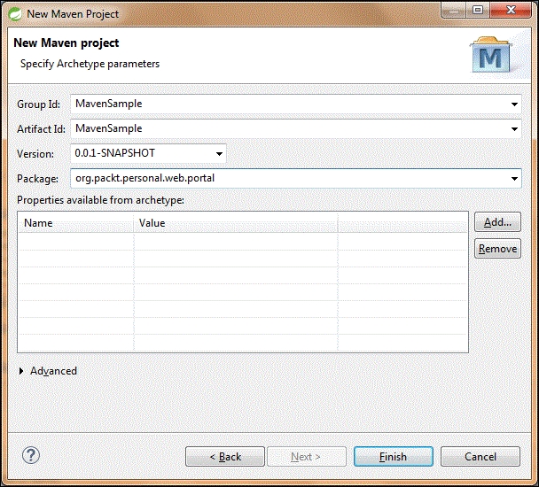Open the Artifact Id dropdown arrow
539x487 pixels.
click(x=515, y=128)
